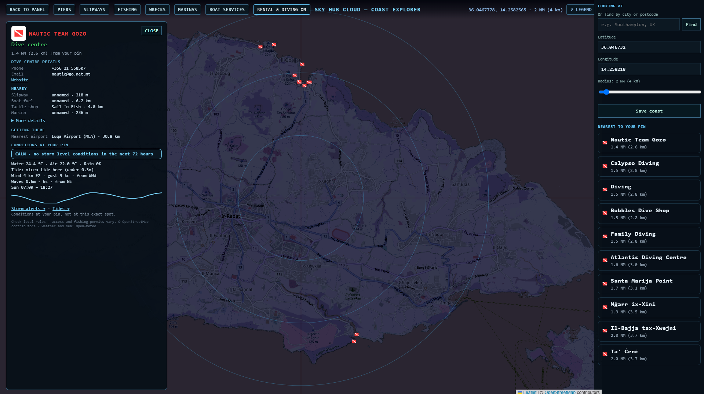This screenshot has width=704, height=394.
Task: Click the Nautic Team Gozo dive flag logo
Action: [x=19, y=33]
